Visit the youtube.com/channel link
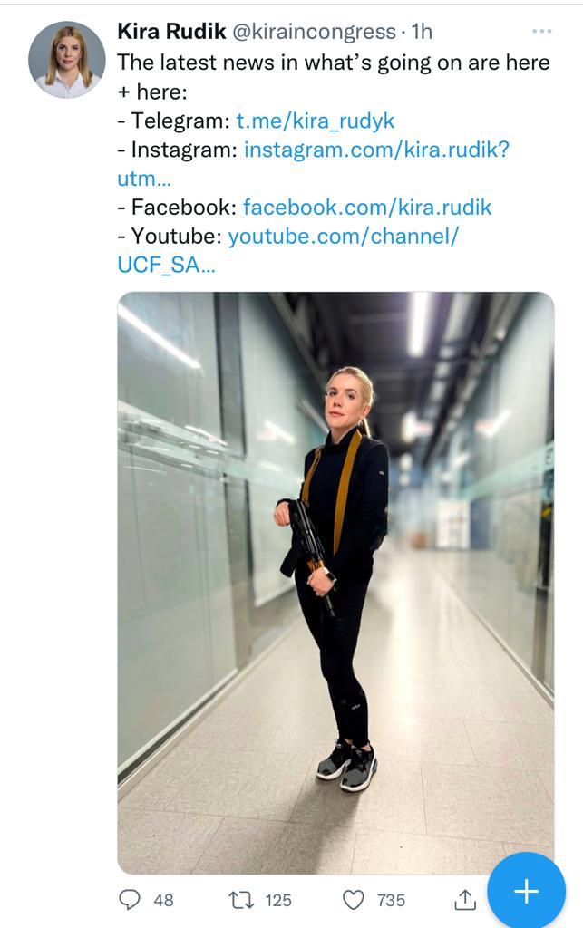This screenshot has height=928, width=583. click(344, 237)
